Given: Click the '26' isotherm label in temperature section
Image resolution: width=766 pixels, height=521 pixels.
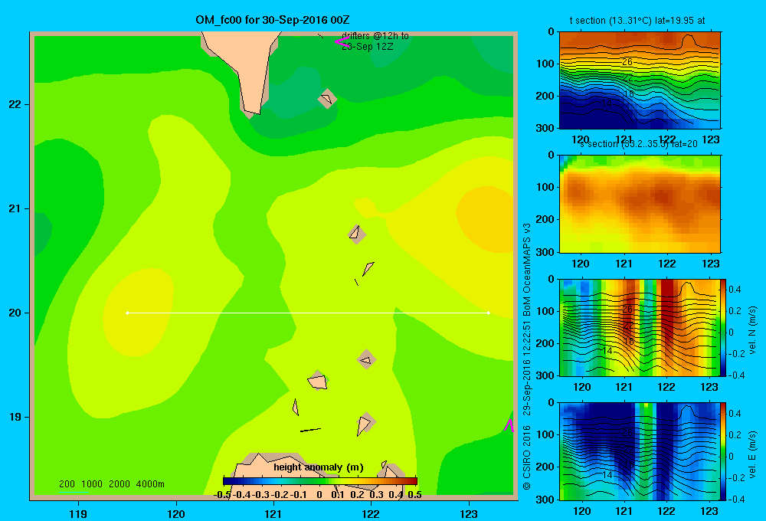Looking at the screenshot, I should click(627, 62).
